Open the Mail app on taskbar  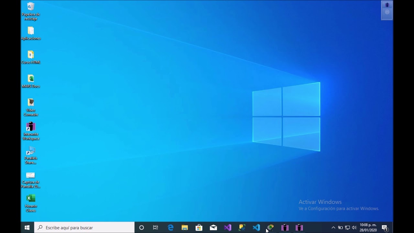pyautogui.click(x=213, y=227)
